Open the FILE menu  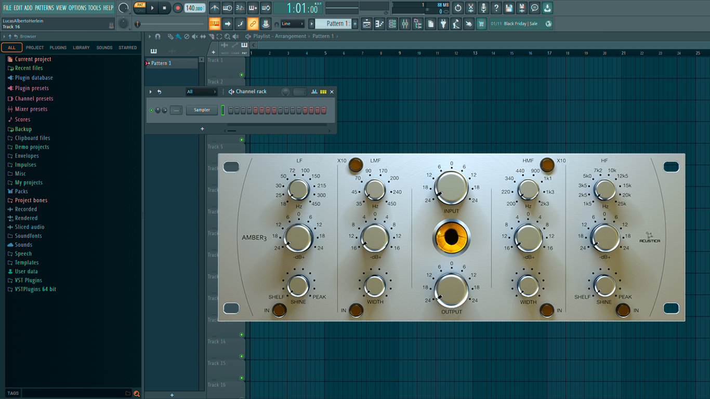8,8
